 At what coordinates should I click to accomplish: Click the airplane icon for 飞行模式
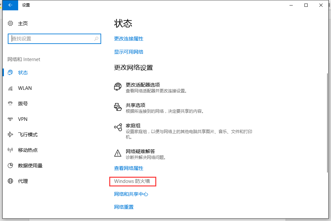pyautogui.click(x=10, y=134)
